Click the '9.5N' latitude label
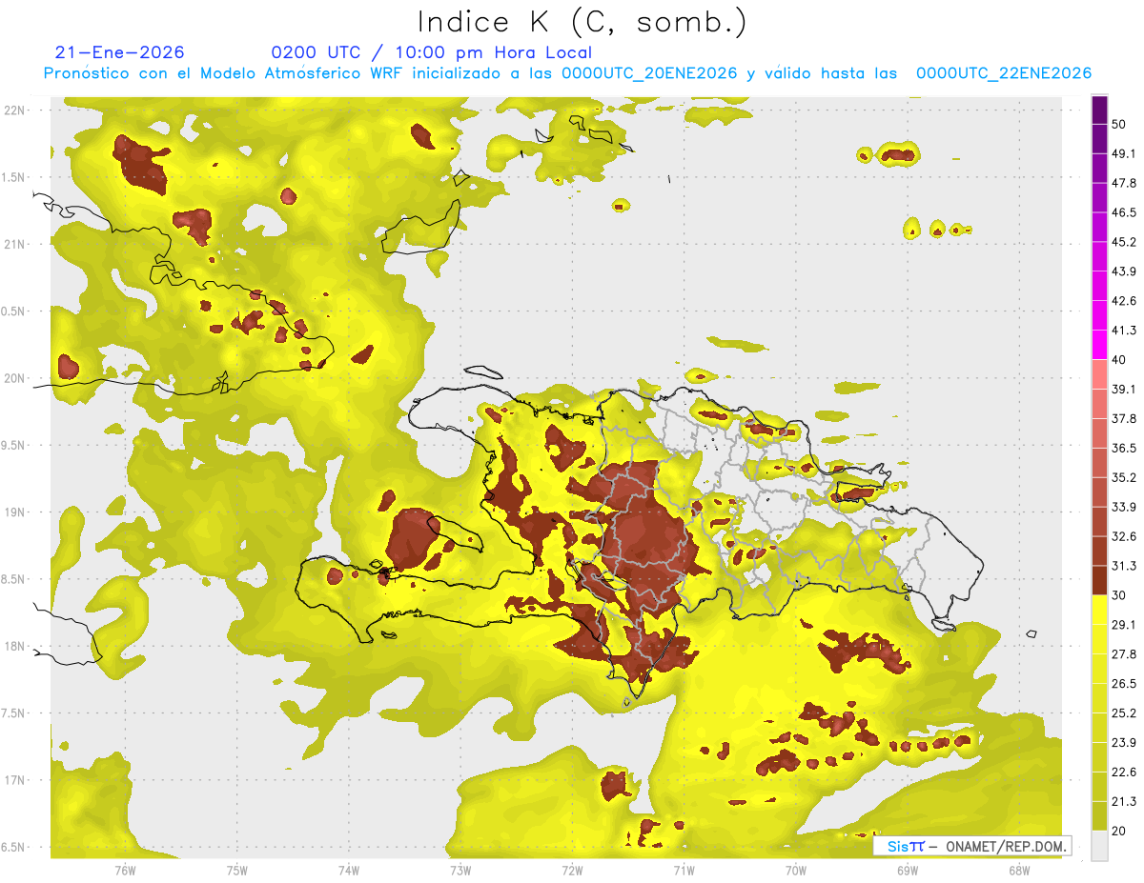Image resolution: width=1144 pixels, height=883 pixels. coord(14,445)
